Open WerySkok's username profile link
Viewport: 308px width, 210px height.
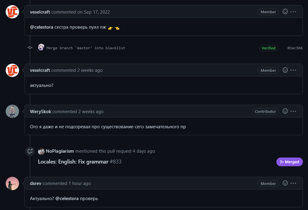40,112
